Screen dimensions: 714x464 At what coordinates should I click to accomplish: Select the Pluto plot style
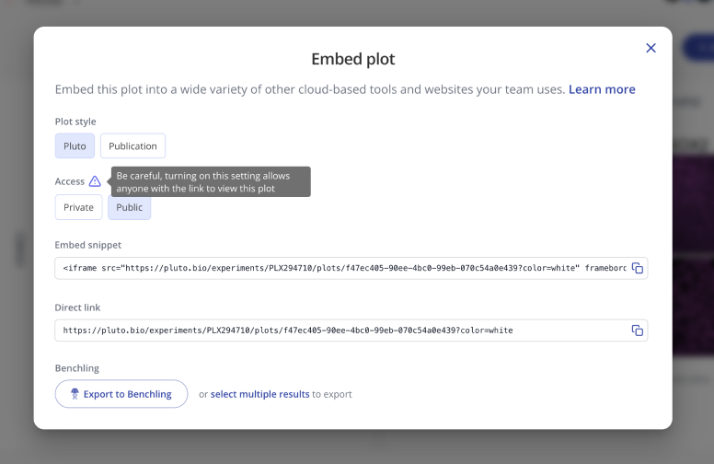pos(75,146)
